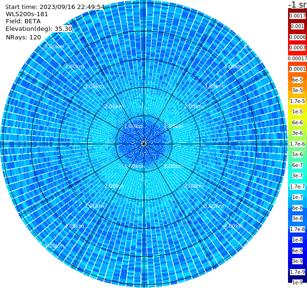Select the 1e-9 colorbar bottom label
307x288 pixels.
coord(298,282)
